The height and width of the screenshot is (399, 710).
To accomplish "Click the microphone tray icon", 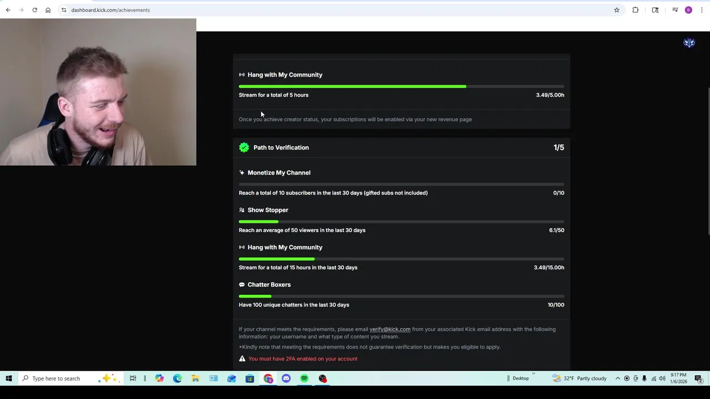I will [x=644, y=378].
